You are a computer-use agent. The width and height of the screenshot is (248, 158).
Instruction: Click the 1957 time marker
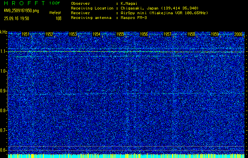click(168, 34)
